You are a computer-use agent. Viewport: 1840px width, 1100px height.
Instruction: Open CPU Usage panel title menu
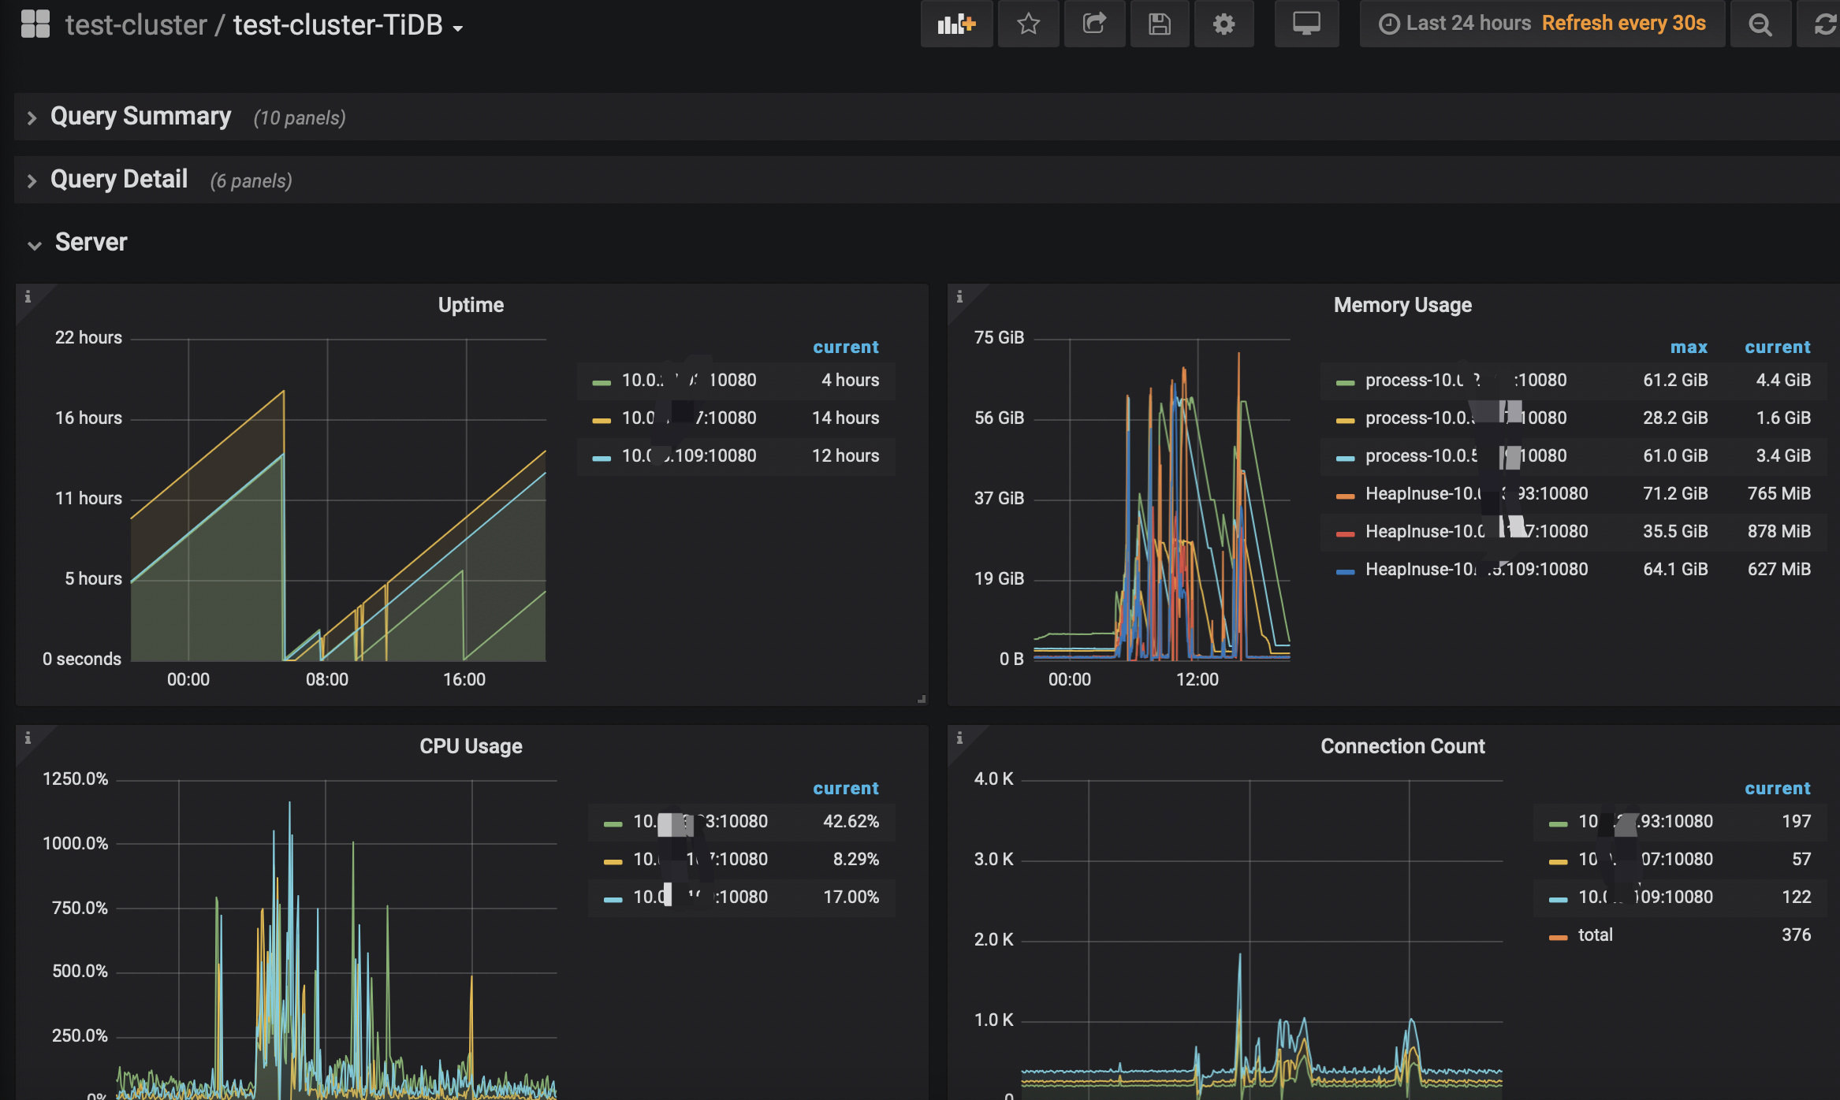[471, 746]
